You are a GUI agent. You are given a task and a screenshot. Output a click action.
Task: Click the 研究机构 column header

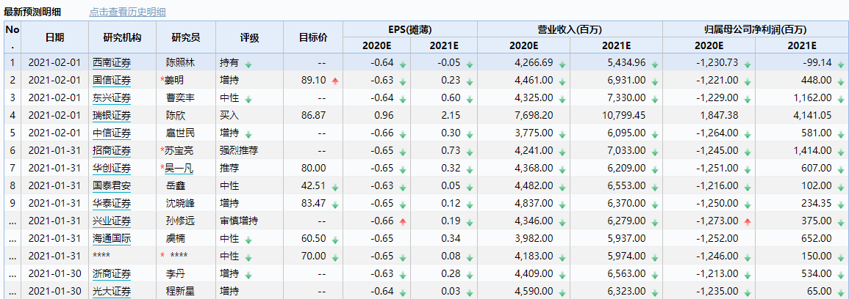[121, 37]
